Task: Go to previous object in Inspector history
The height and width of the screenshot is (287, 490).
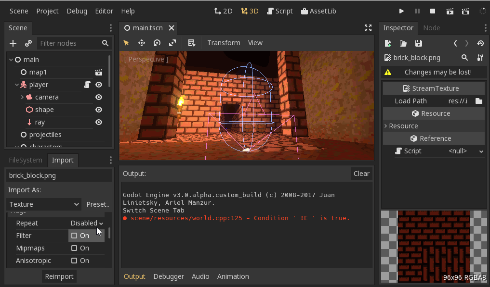Action: 455,43
